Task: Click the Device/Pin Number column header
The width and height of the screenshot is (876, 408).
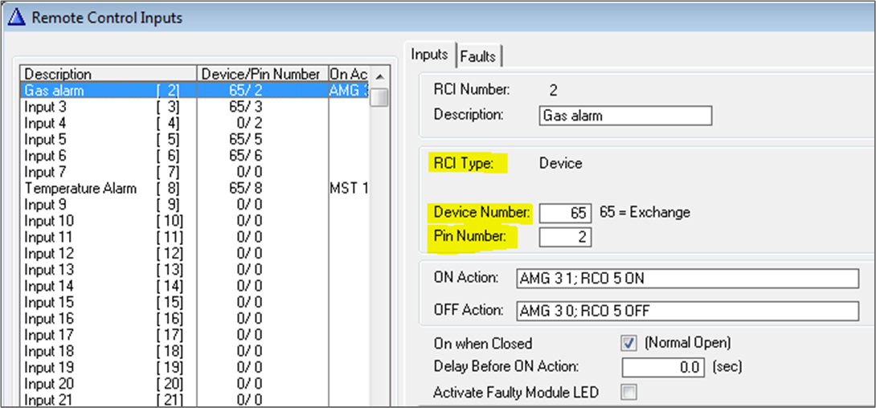Action: (261, 74)
